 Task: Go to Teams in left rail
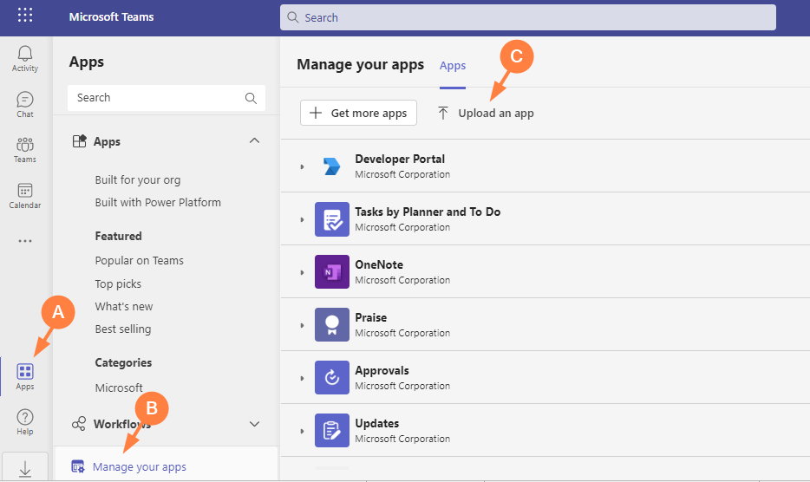pos(25,149)
